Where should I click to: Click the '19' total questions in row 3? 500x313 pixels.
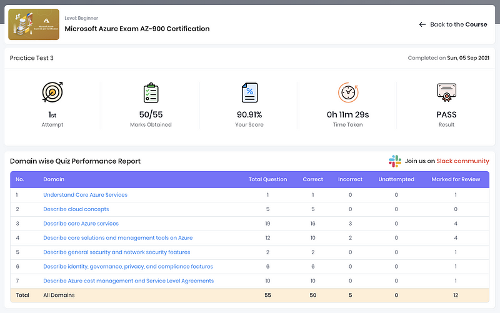pyautogui.click(x=267, y=224)
